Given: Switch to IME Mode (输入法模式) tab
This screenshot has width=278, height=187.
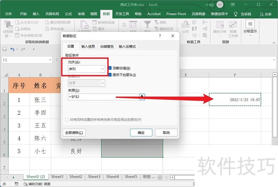Looking at the screenshot, I should [127, 47].
